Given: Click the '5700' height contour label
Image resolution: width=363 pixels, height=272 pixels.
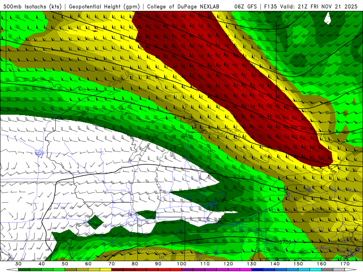Looking at the screenshot, I should 285,242.
